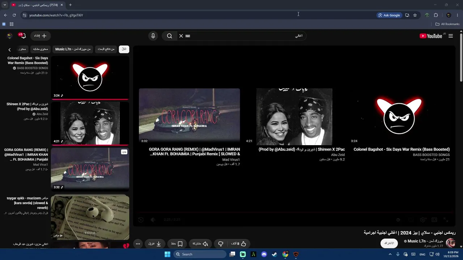This screenshot has height=260, width=463.
Task: Open Steam from the taskbar
Action: [x=275, y=254]
